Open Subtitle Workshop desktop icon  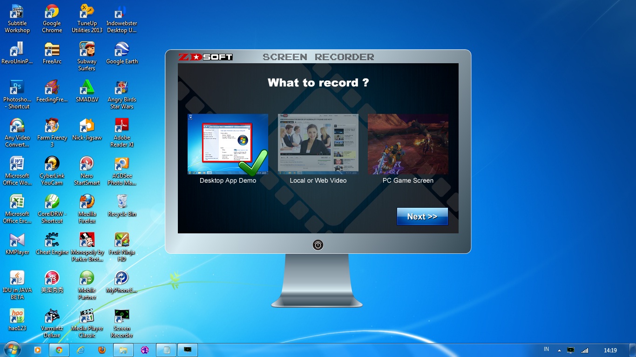17,19
